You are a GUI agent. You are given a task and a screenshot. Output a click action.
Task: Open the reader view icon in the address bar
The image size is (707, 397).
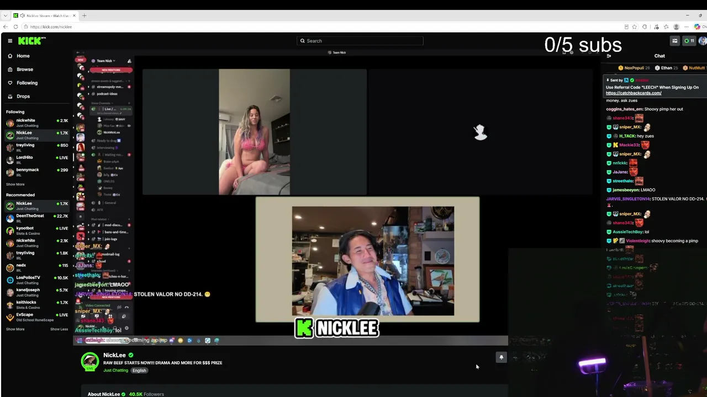click(626, 26)
